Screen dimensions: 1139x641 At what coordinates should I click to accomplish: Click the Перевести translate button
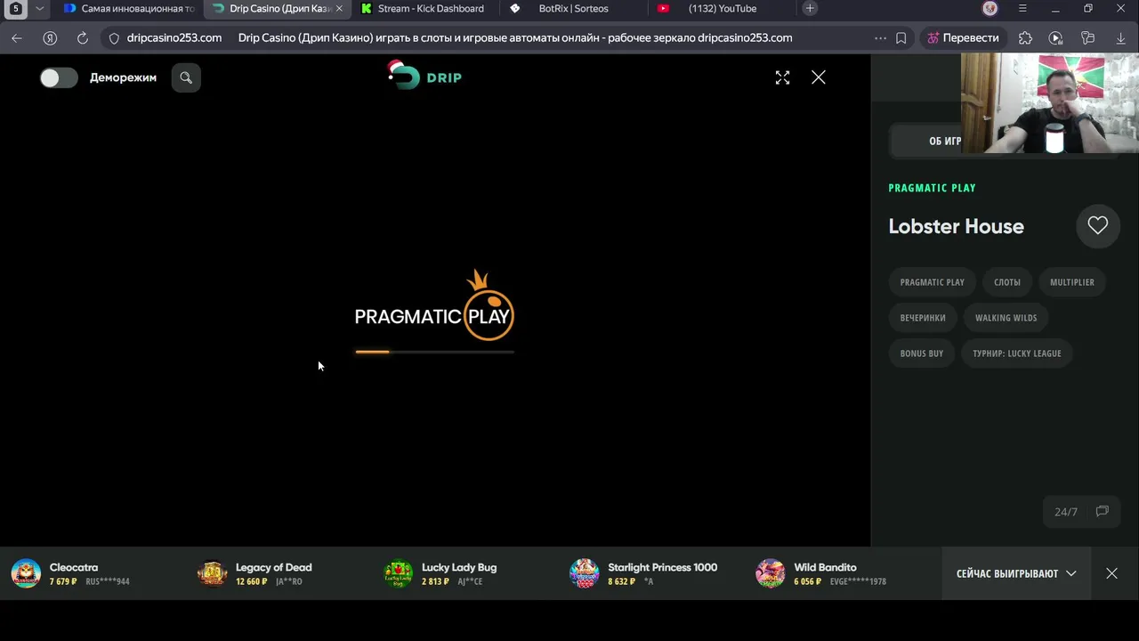(x=963, y=38)
